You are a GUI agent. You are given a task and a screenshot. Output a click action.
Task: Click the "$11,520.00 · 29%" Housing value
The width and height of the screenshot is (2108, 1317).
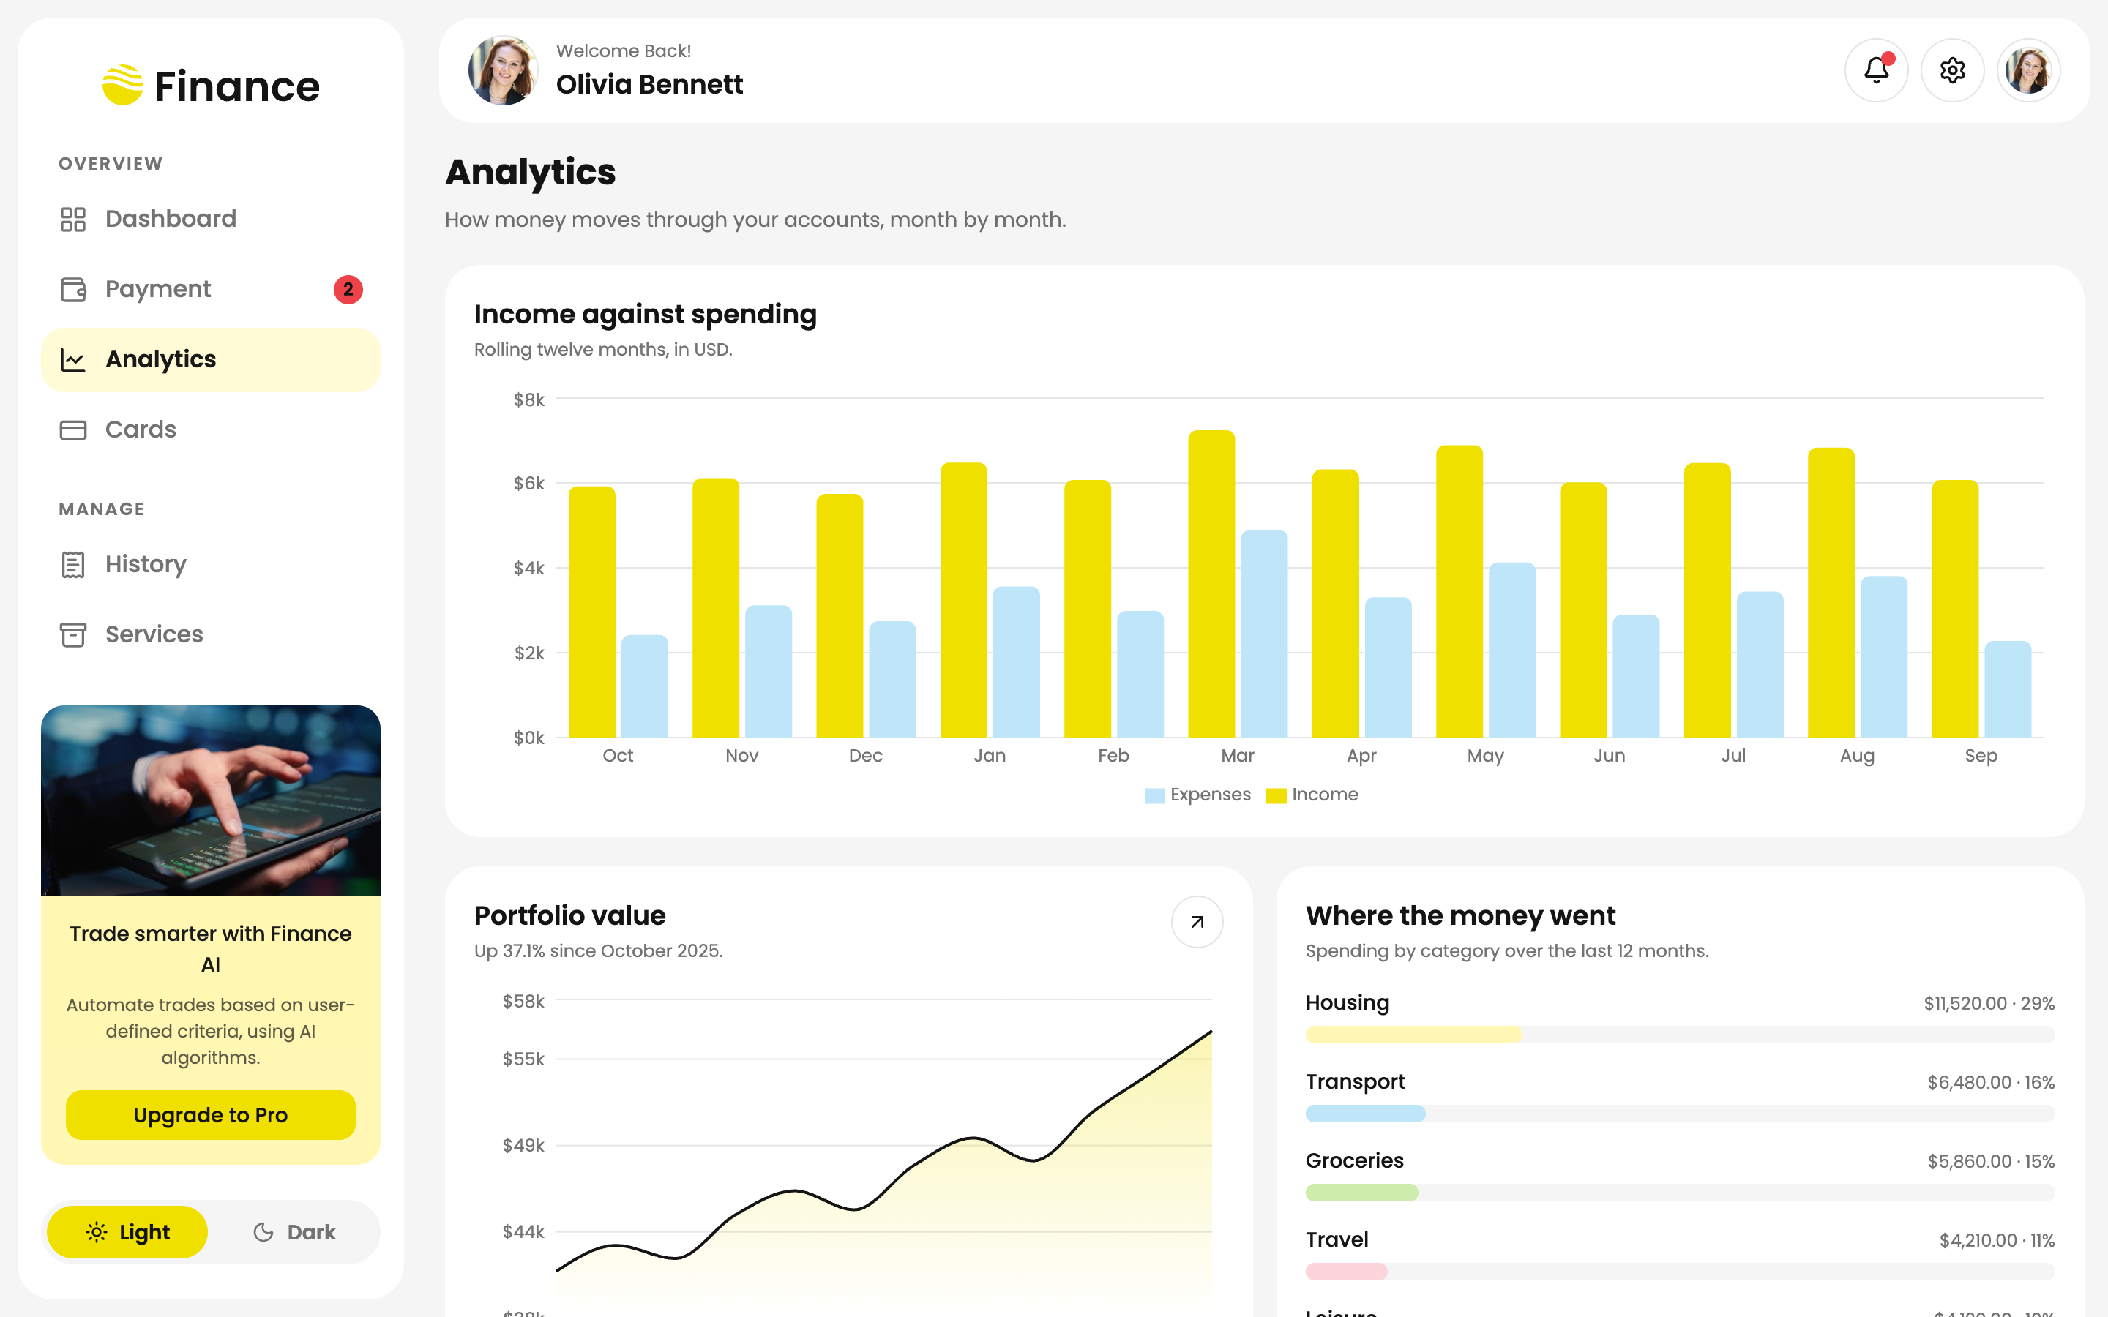(x=1989, y=1003)
